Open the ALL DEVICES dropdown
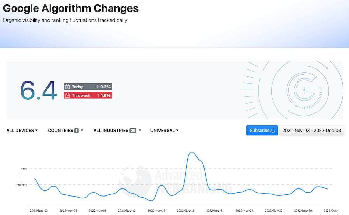The height and width of the screenshot is (215, 349). [x=22, y=130]
